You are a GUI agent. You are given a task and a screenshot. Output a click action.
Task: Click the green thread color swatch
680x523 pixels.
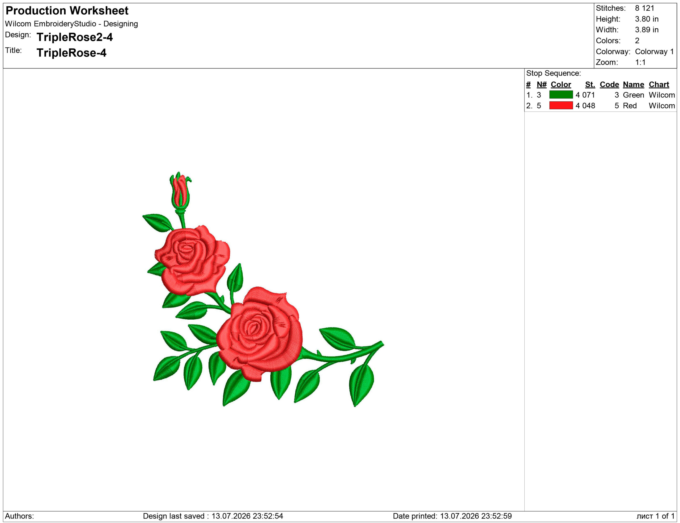coord(561,95)
